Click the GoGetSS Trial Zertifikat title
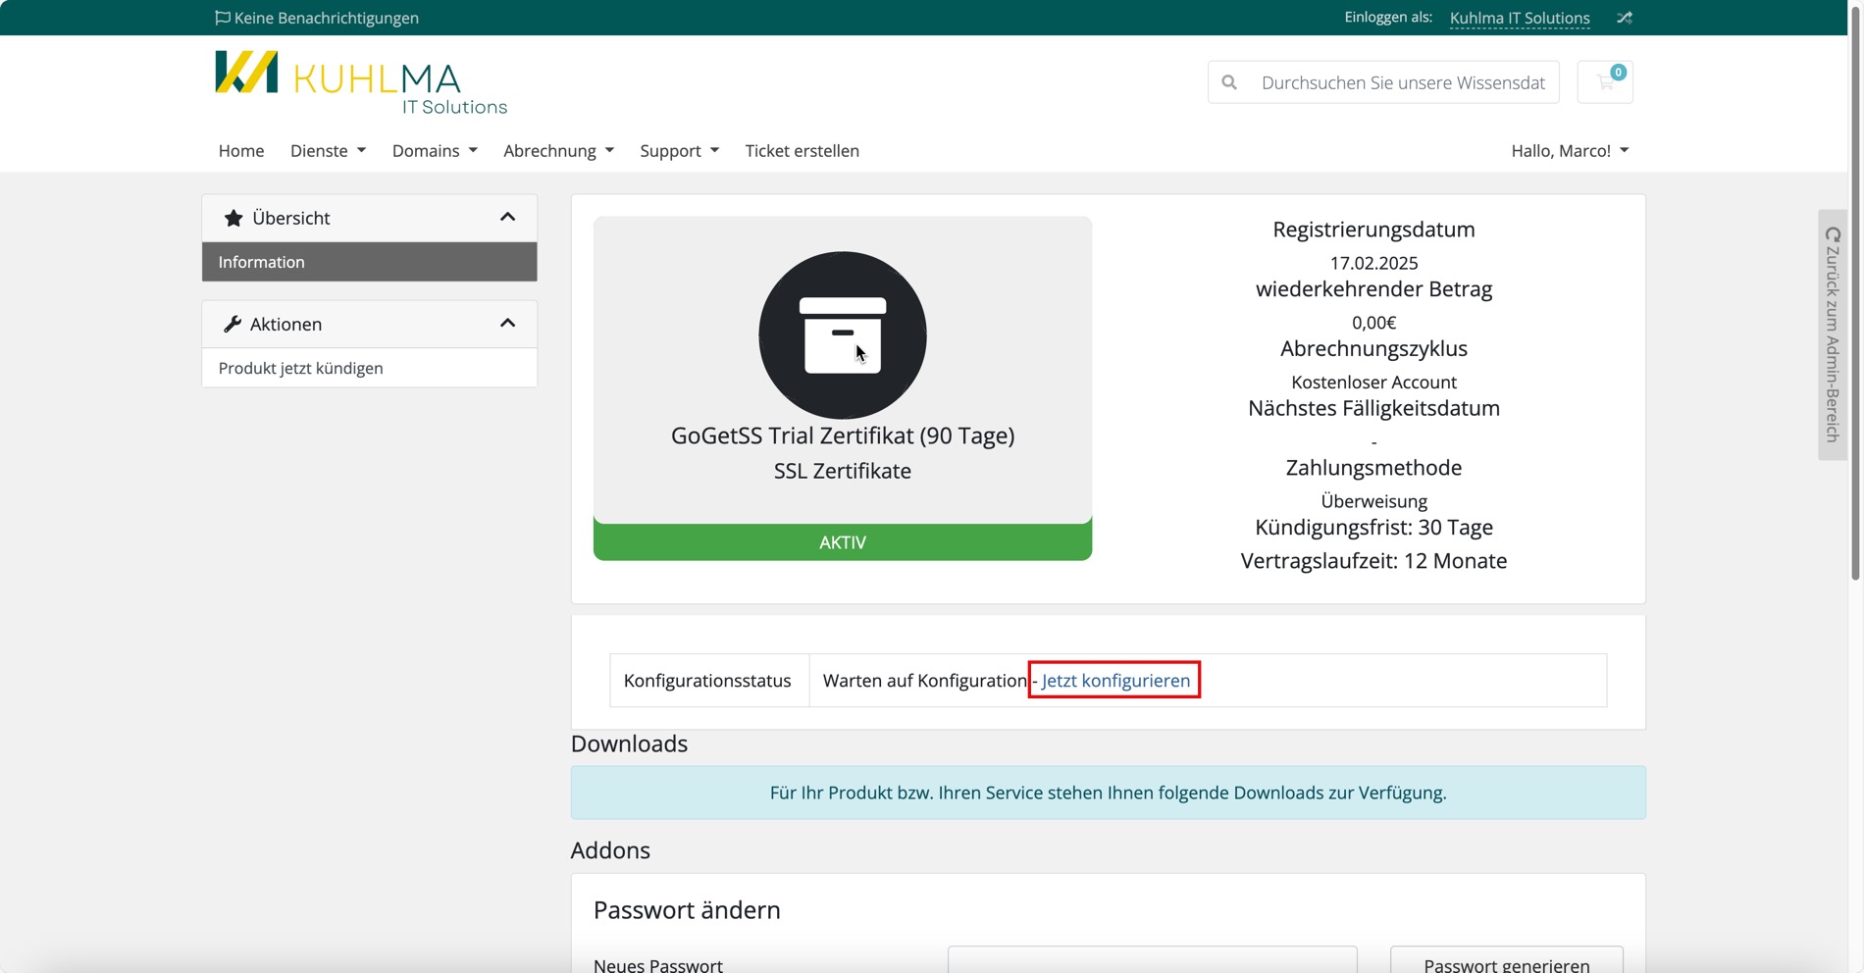This screenshot has width=1864, height=973. [843, 435]
